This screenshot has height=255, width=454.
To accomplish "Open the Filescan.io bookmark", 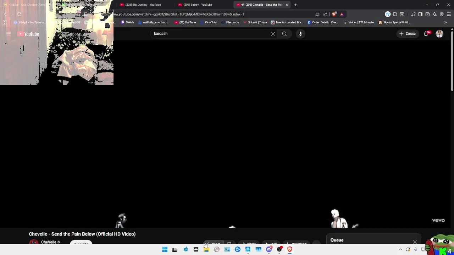I will pos(230,22).
